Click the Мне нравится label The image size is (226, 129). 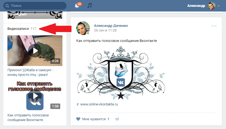coord(94,119)
